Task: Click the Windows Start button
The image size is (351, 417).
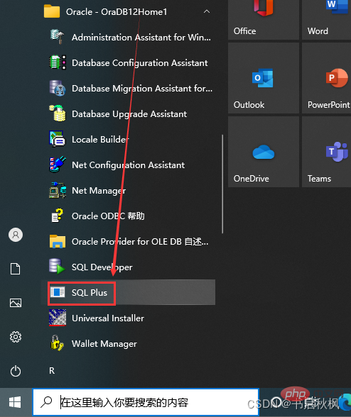Action: point(15,402)
